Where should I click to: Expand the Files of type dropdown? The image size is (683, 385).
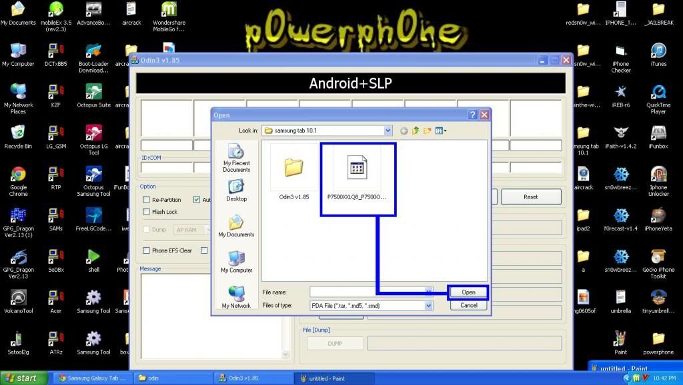[429, 306]
